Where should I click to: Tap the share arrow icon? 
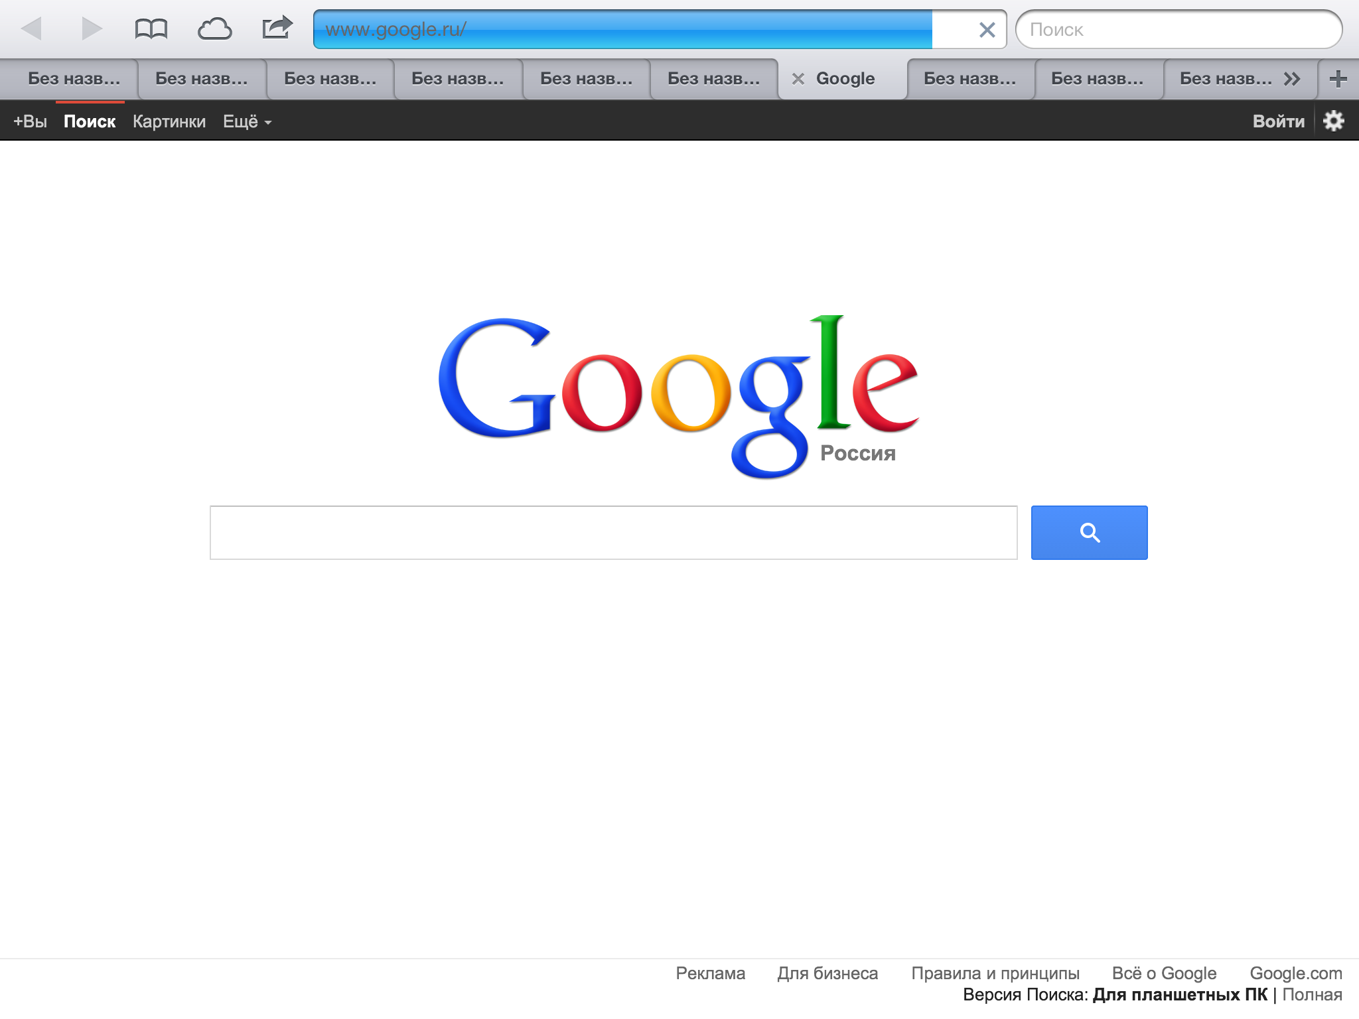[x=277, y=28]
